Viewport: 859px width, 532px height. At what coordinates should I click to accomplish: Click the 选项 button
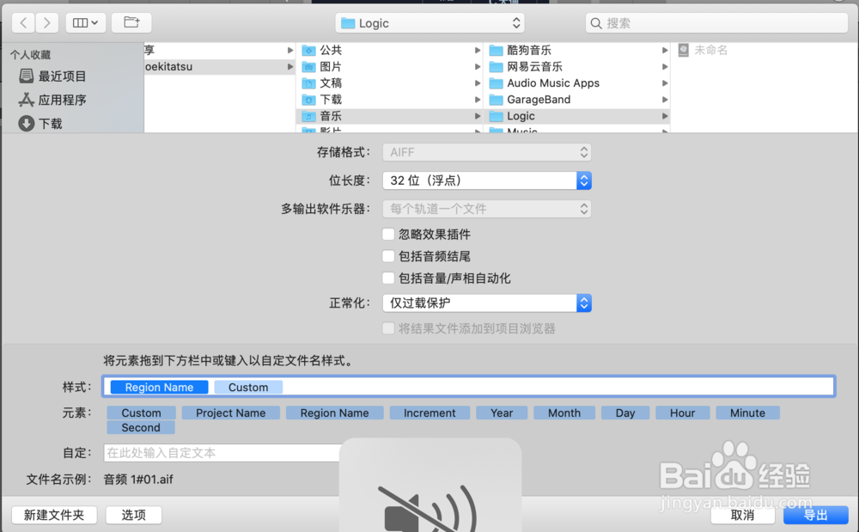134,515
